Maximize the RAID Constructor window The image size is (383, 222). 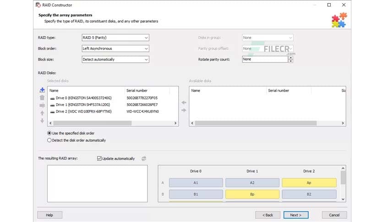329,5
